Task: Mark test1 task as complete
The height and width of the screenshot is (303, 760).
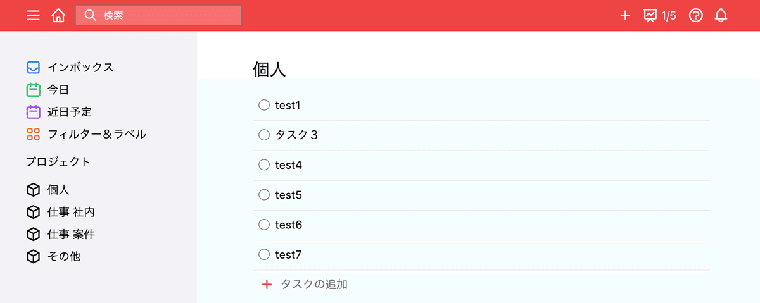Action: click(264, 105)
